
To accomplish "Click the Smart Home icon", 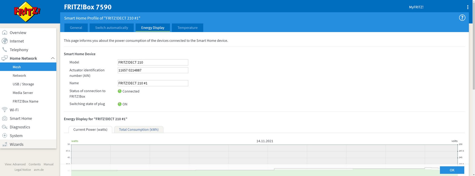I will point(5,118).
